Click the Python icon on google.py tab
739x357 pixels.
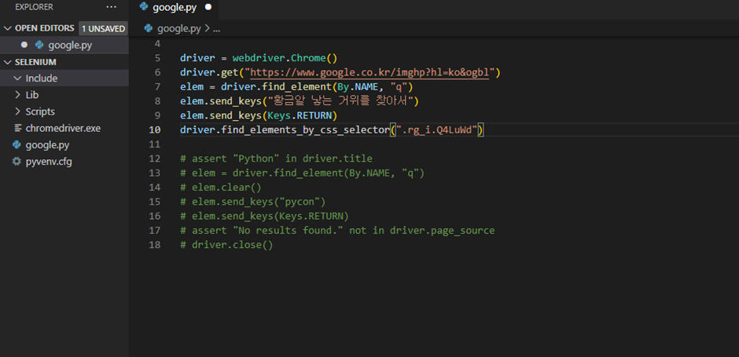[144, 8]
